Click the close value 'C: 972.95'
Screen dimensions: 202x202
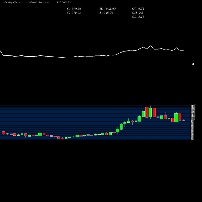(x=74, y=13)
